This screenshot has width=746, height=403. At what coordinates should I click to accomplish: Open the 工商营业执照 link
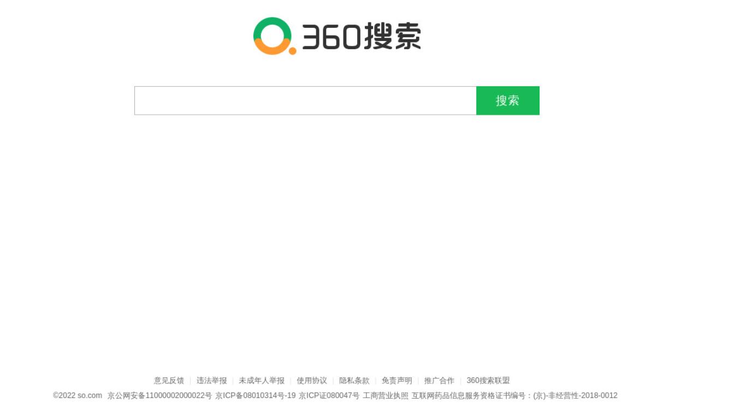(386, 395)
